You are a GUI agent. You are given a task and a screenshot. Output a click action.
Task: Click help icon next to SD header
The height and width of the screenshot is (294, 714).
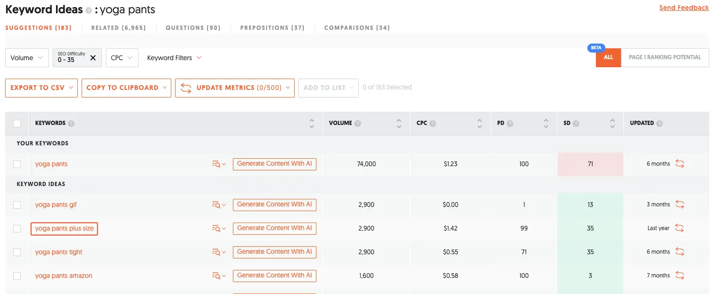coord(576,123)
